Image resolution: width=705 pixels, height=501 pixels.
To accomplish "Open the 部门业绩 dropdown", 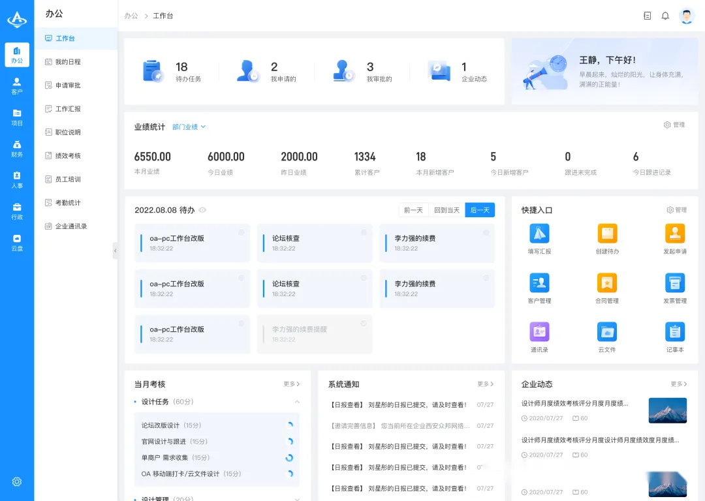I will click(189, 127).
